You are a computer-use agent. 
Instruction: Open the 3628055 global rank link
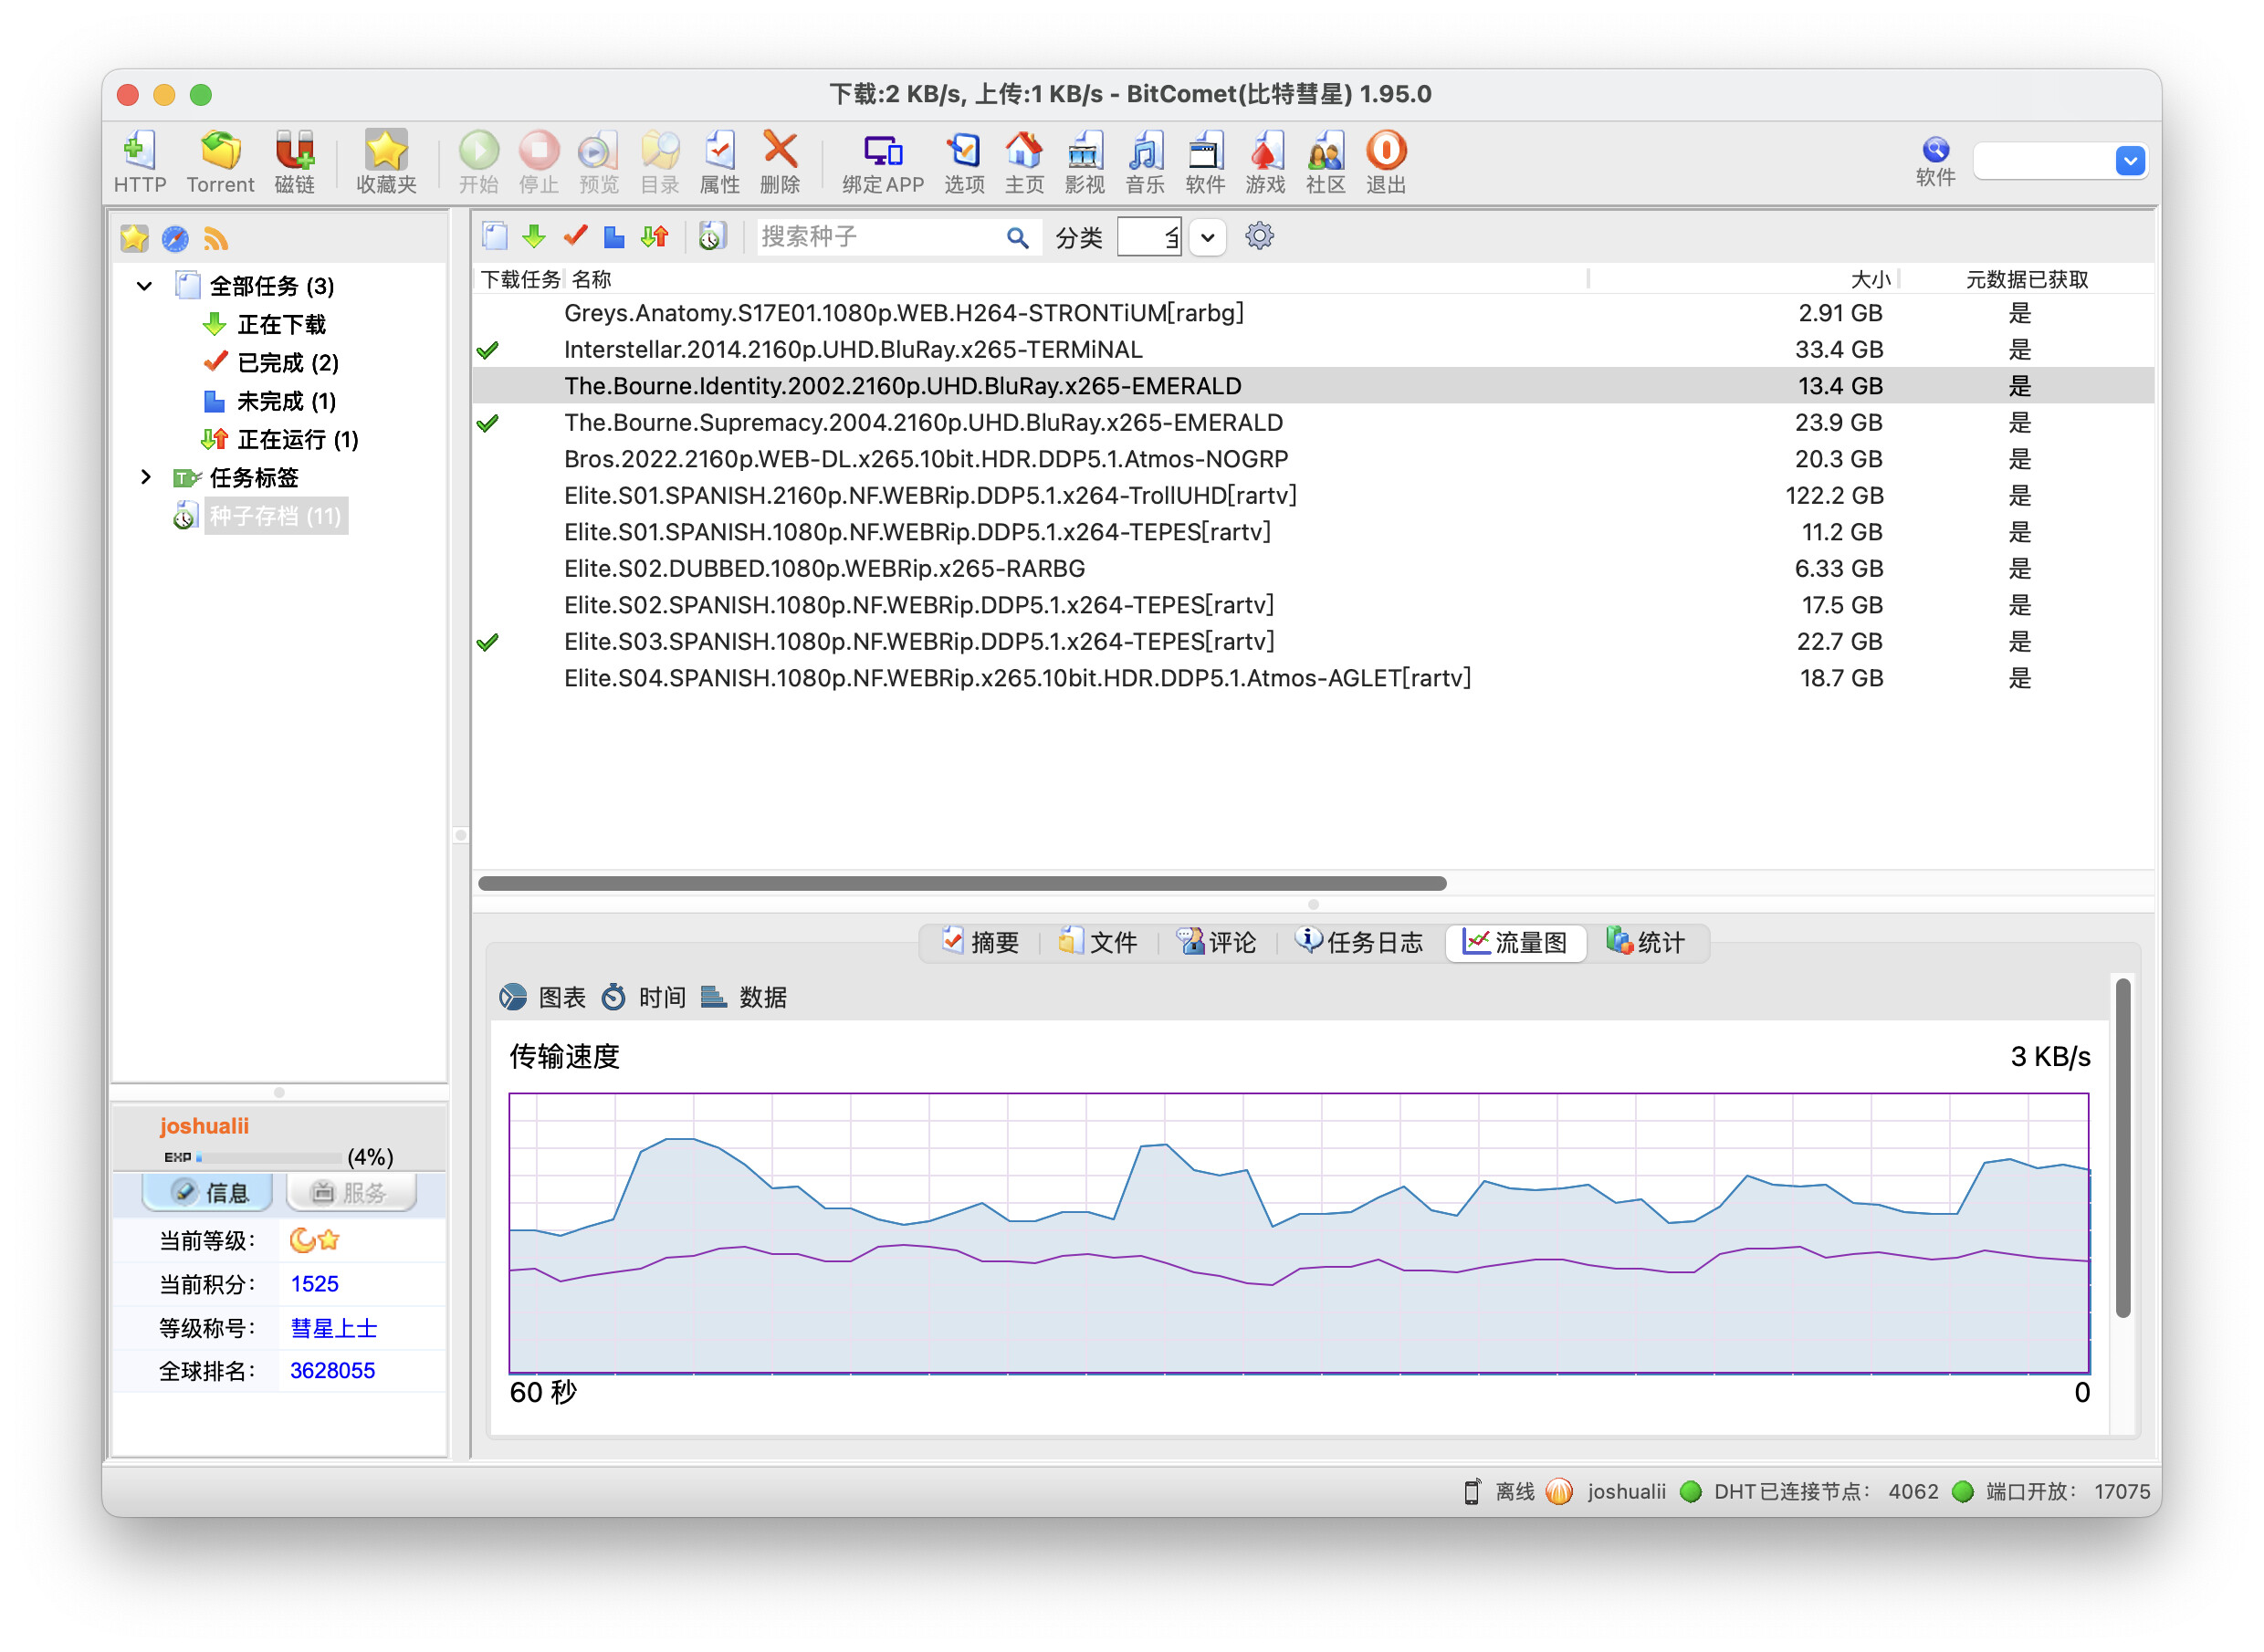coord(332,1370)
